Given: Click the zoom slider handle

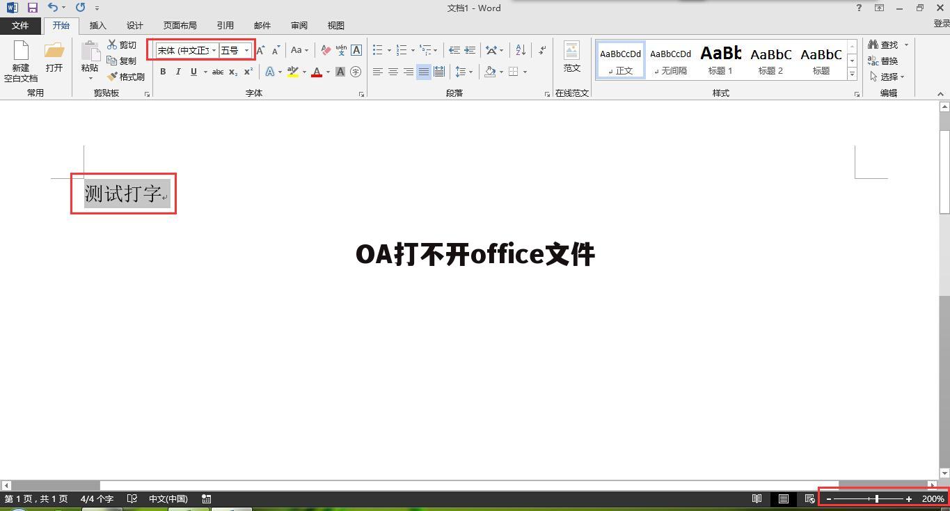Looking at the screenshot, I should coord(877,498).
